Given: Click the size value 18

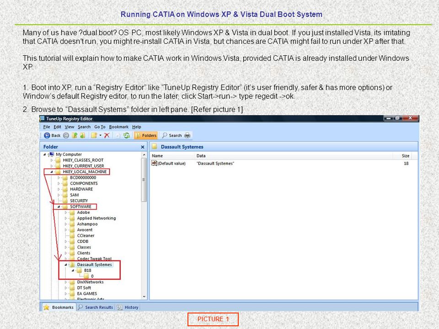Looking at the screenshot, I should pos(406,164).
